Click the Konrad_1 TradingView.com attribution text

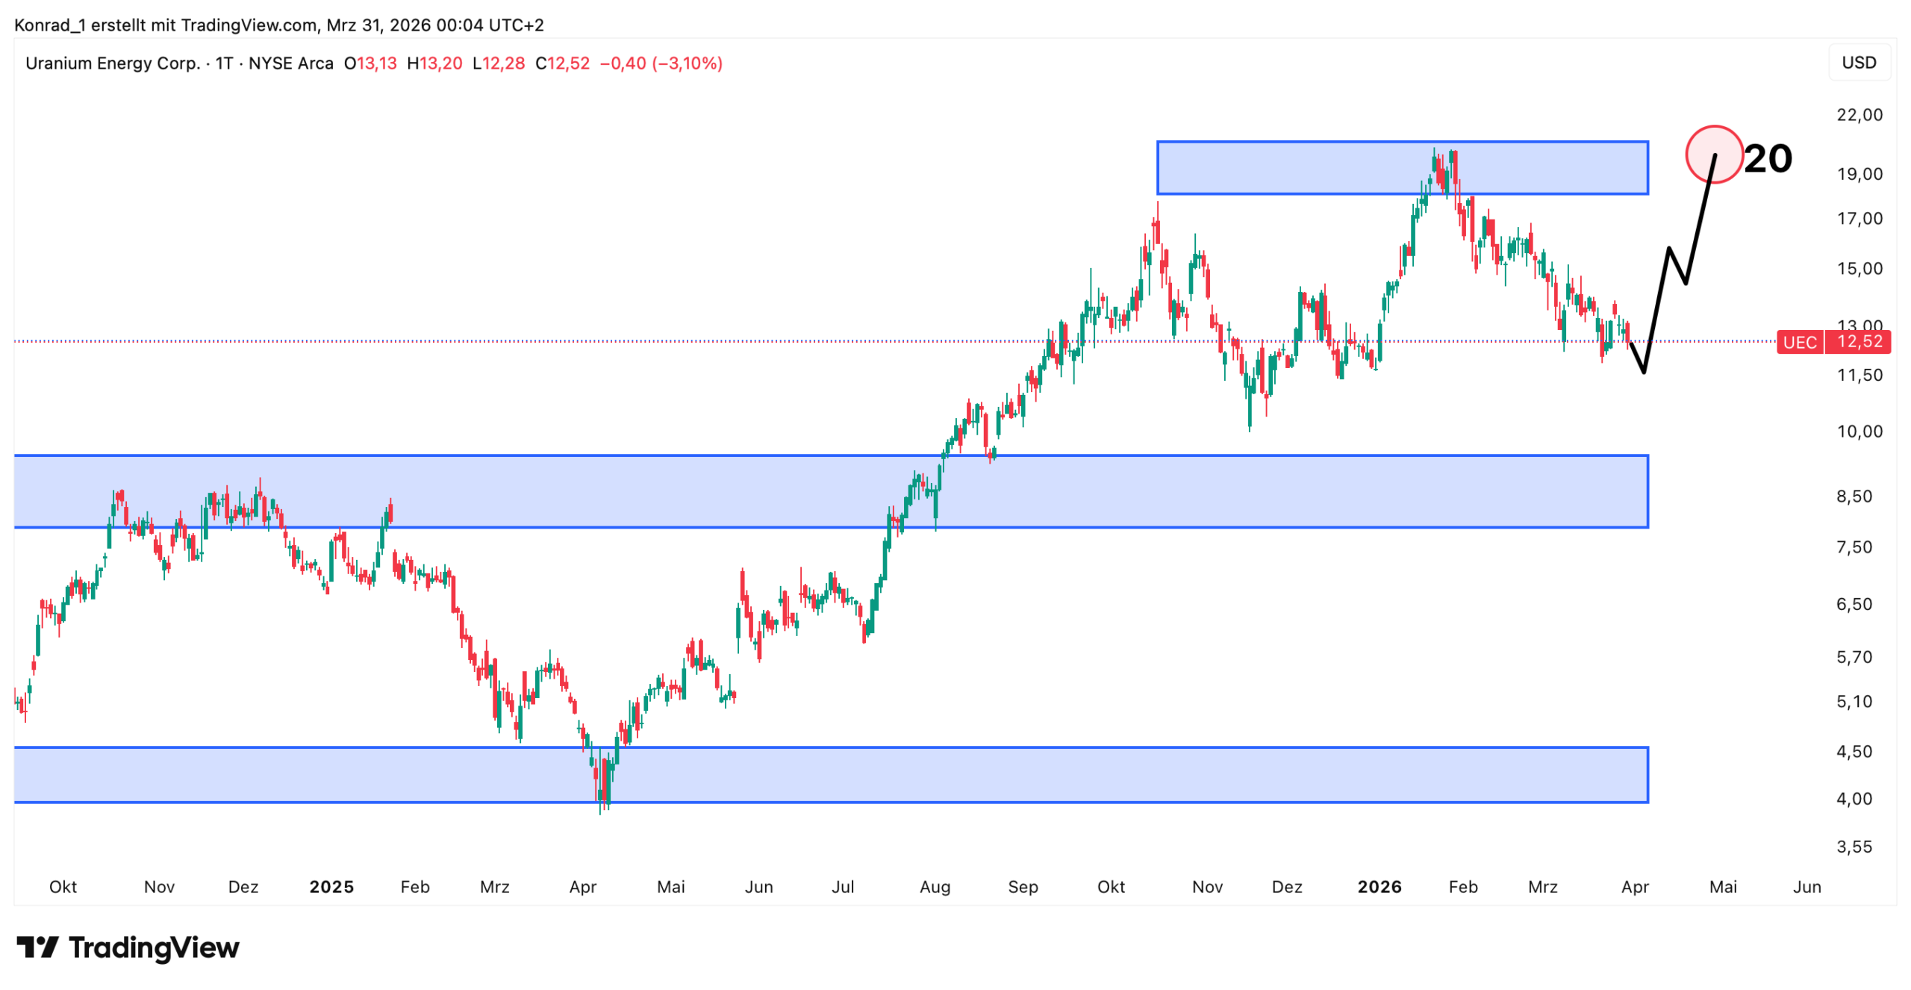coord(278,25)
